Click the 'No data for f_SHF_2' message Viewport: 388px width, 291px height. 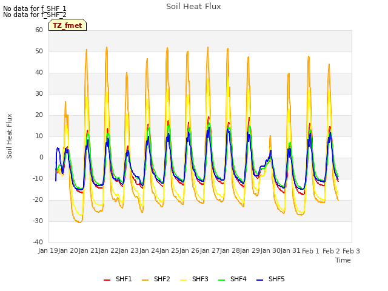tap(35, 15)
